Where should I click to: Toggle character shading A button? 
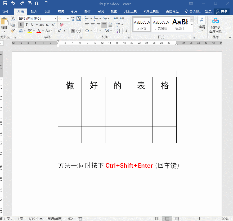point(73,31)
